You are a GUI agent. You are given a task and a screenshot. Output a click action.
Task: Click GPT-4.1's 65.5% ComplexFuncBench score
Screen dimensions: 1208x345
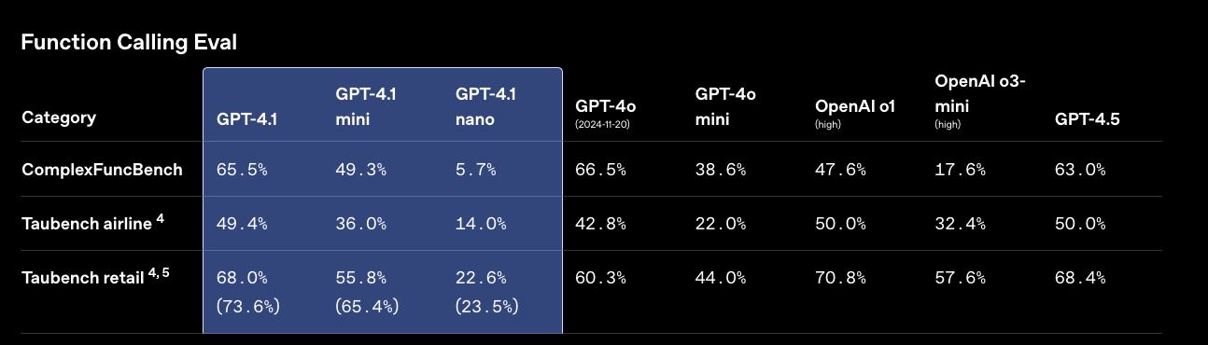(242, 170)
